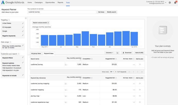Click the customer journey mapping keyword
Screen dimensions: 178x105
(x=40, y=84)
